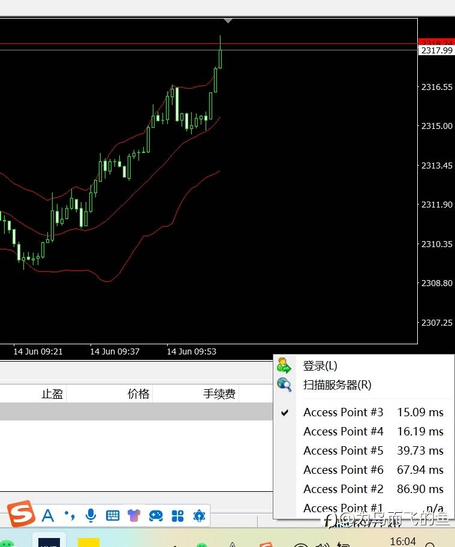Image resolution: width=455 pixels, height=547 pixels.
Task: Click the 14 Jun 09:37 time label
Action: tap(114, 351)
